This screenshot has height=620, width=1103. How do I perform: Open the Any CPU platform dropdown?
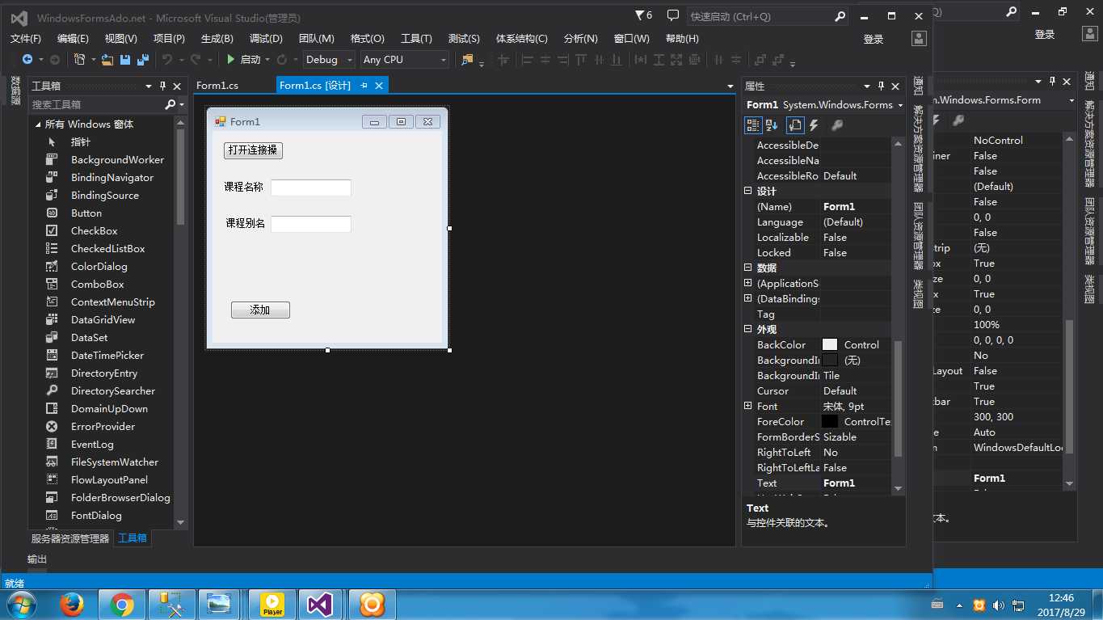coord(404,60)
